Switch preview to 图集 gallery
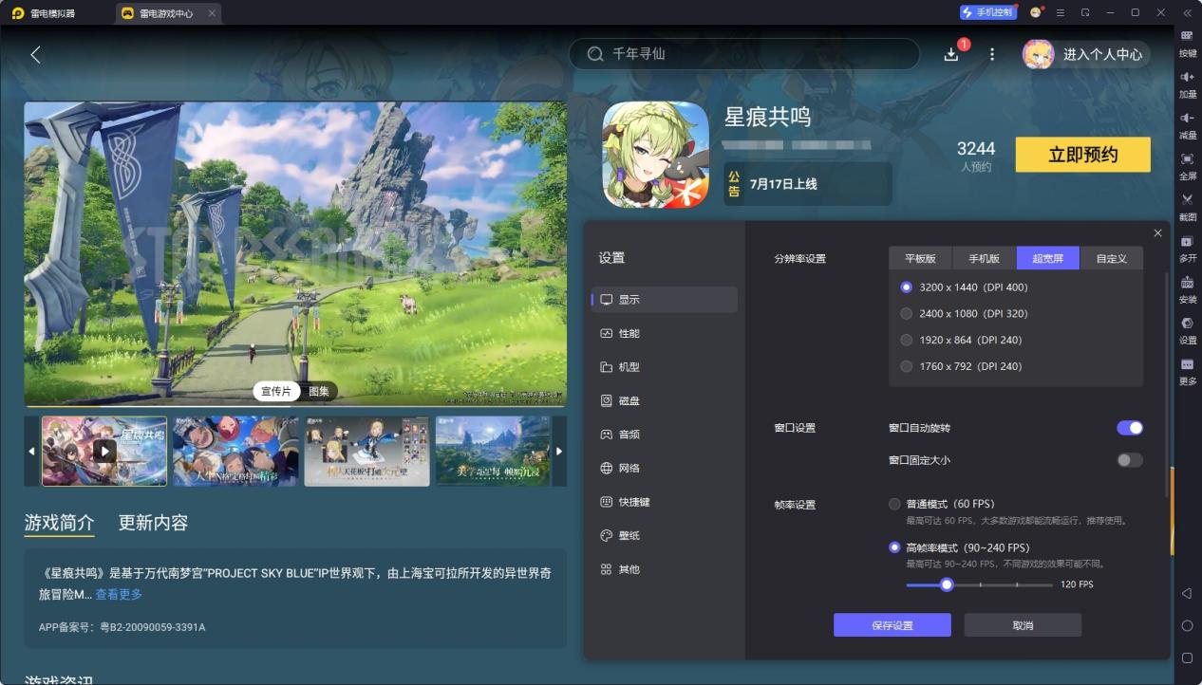This screenshot has height=685, width=1202. click(x=319, y=391)
